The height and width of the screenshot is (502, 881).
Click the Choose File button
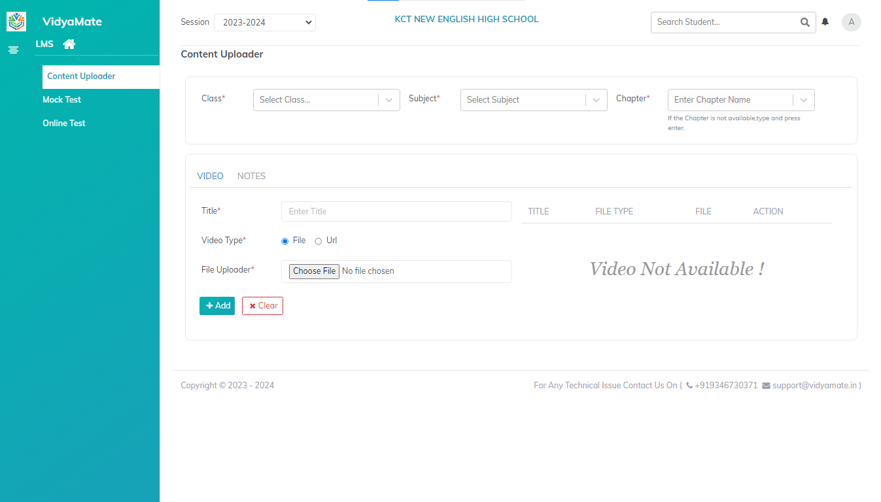pyautogui.click(x=314, y=271)
